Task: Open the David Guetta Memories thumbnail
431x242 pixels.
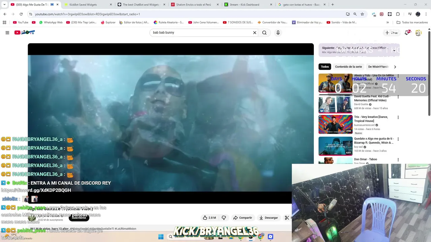Action: [x=335, y=104]
